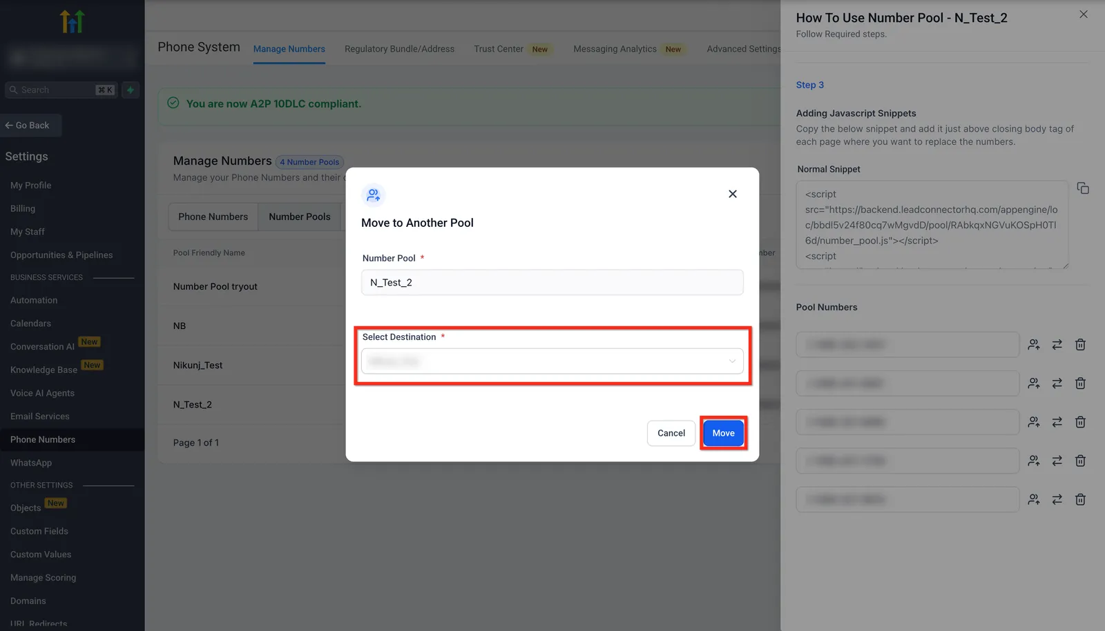The image size is (1105, 631).
Task: Click move-to-pool icon on second pool number
Action: coord(1034,383)
